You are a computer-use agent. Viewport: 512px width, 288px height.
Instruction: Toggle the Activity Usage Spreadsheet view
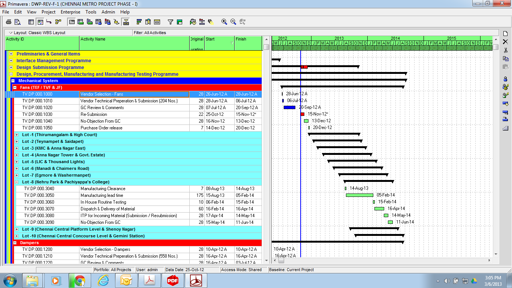(81, 22)
